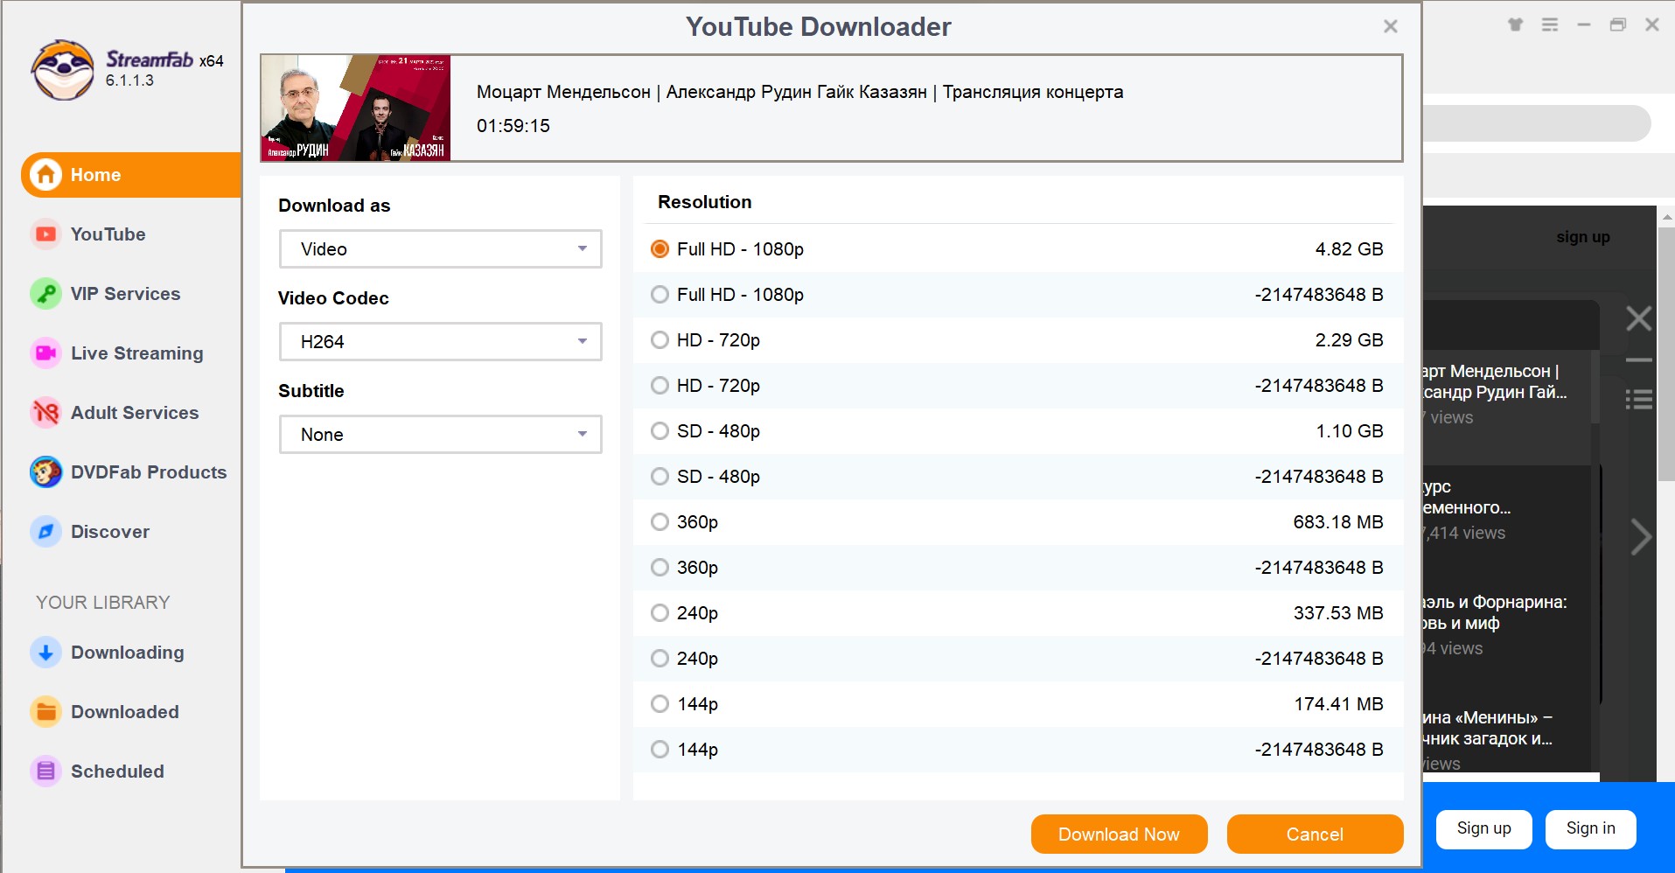The image size is (1675, 873).
Task: Click the Downloading arrow icon
Action: tap(45, 653)
